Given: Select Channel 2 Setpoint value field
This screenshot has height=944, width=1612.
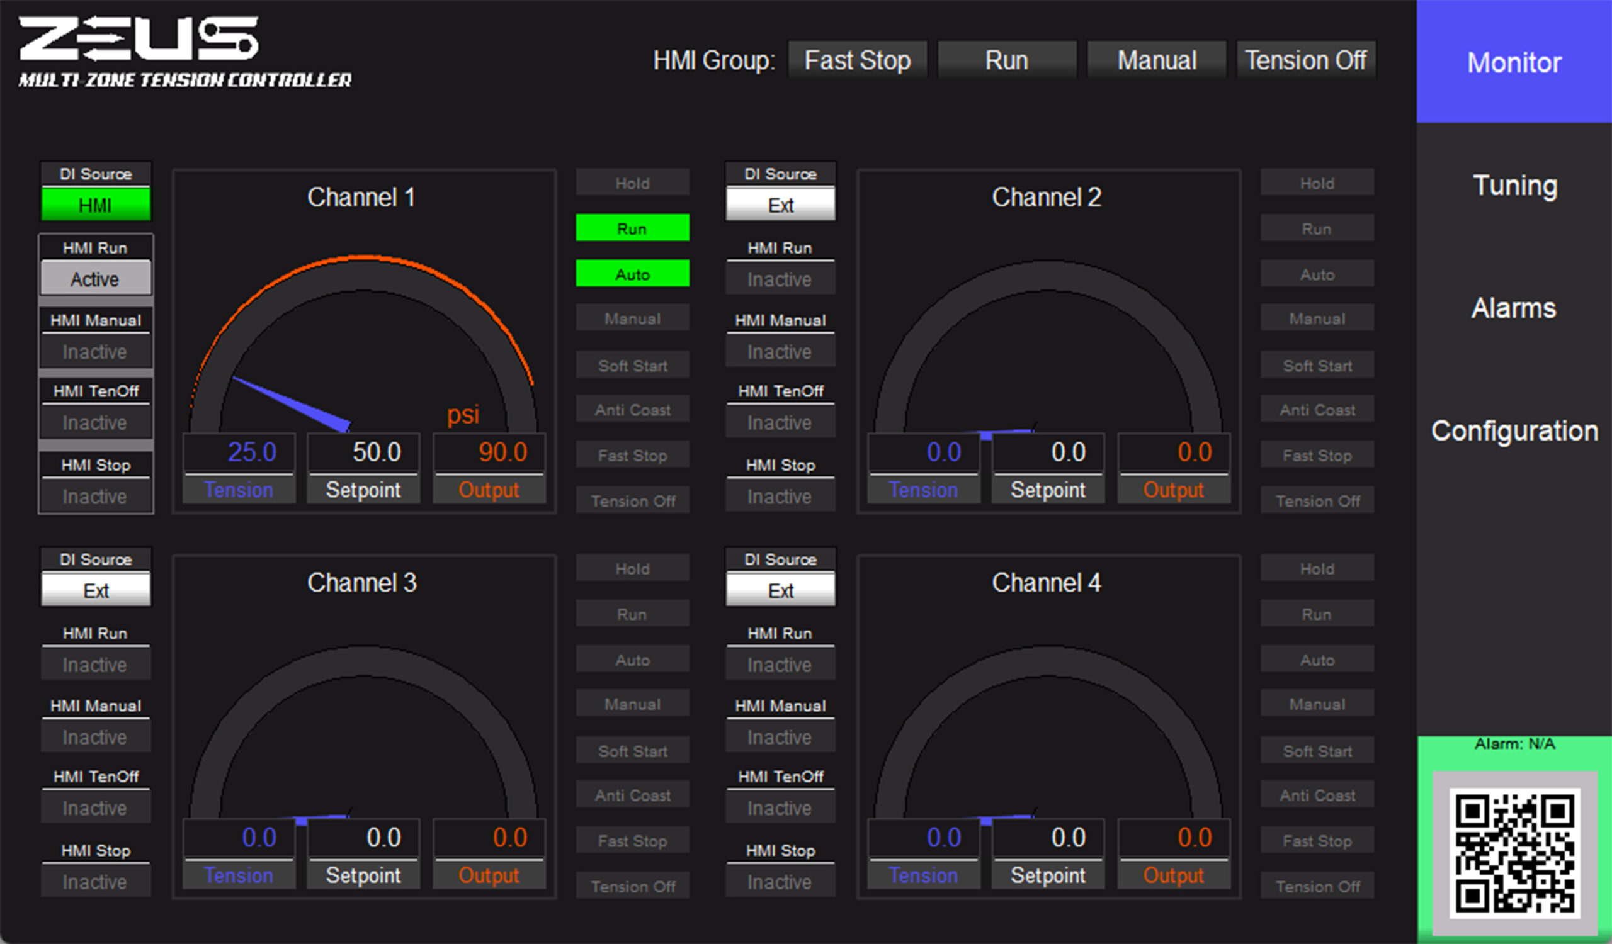Looking at the screenshot, I should [1048, 452].
